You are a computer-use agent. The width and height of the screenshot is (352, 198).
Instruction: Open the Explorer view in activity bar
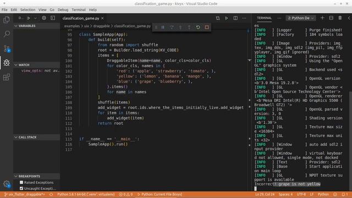click(7, 20)
